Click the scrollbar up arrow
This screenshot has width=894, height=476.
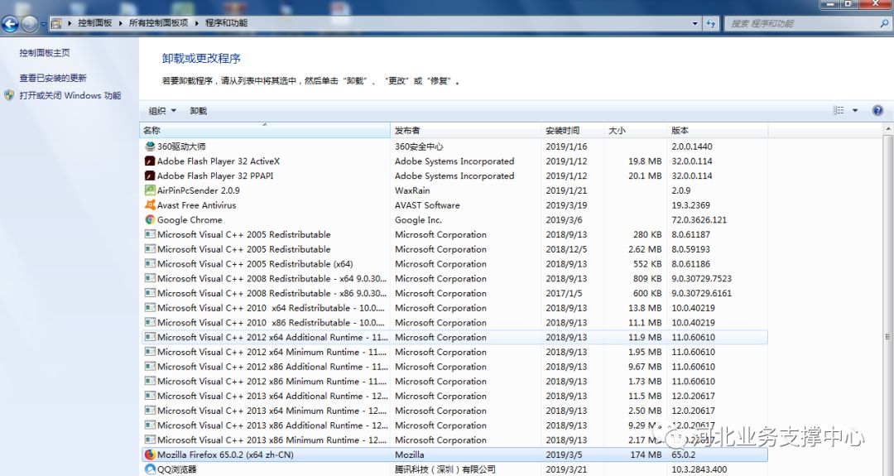point(887,130)
